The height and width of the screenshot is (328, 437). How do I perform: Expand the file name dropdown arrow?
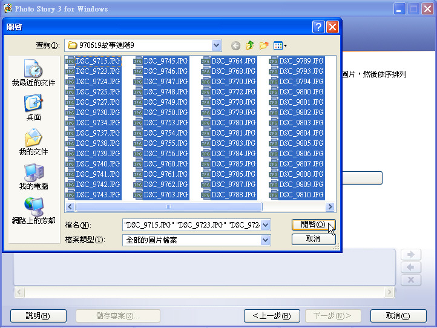coord(265,225)
